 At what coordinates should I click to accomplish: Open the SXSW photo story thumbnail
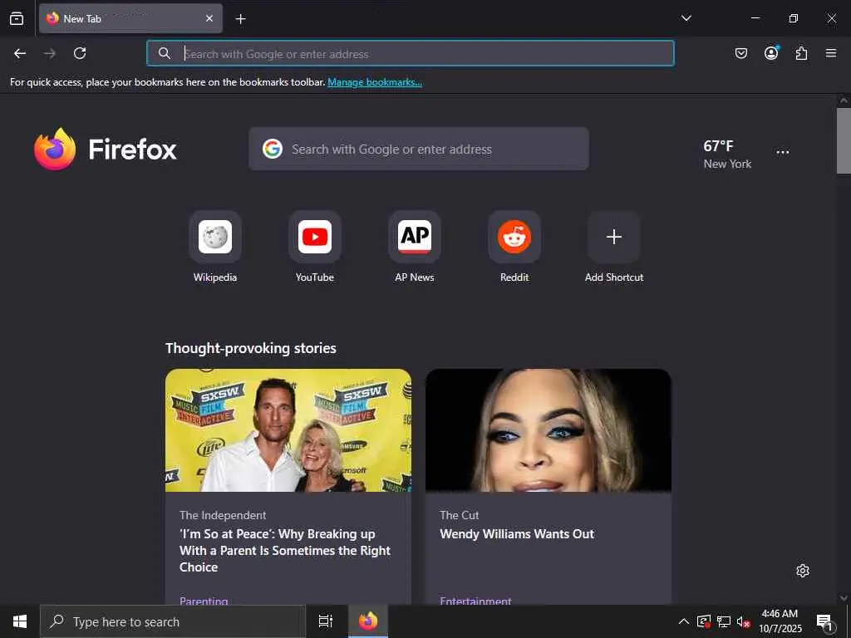(x=288, y=430)
